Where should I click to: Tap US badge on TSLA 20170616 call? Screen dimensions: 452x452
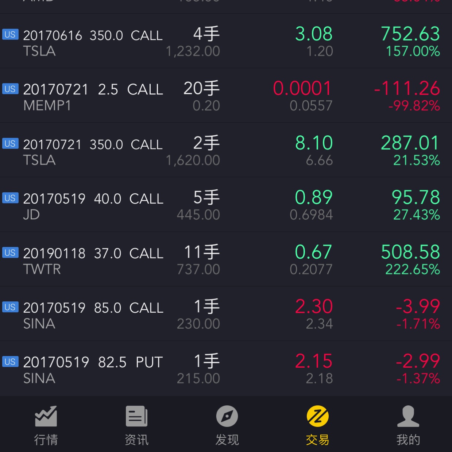(x=10, y=35)
